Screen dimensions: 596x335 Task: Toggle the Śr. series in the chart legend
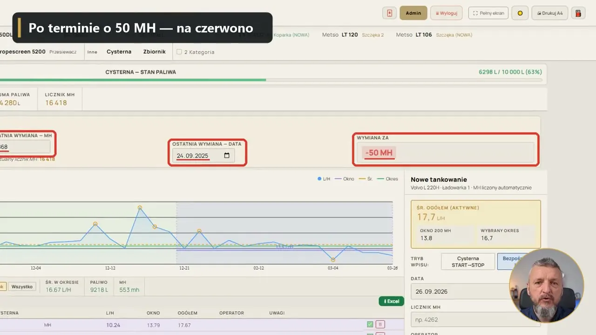pos(366,179)
